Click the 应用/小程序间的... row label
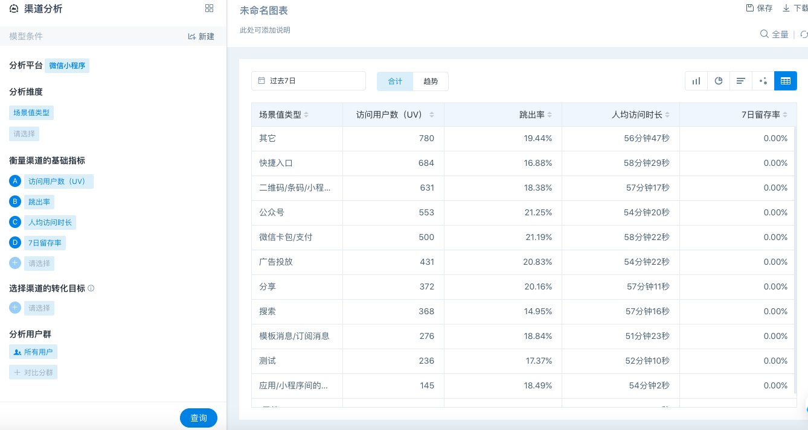 point(293,385)
